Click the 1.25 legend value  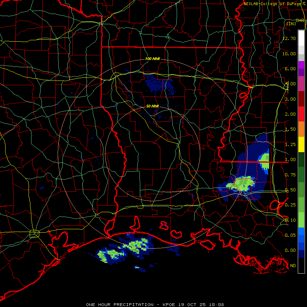tap(290, 145)
